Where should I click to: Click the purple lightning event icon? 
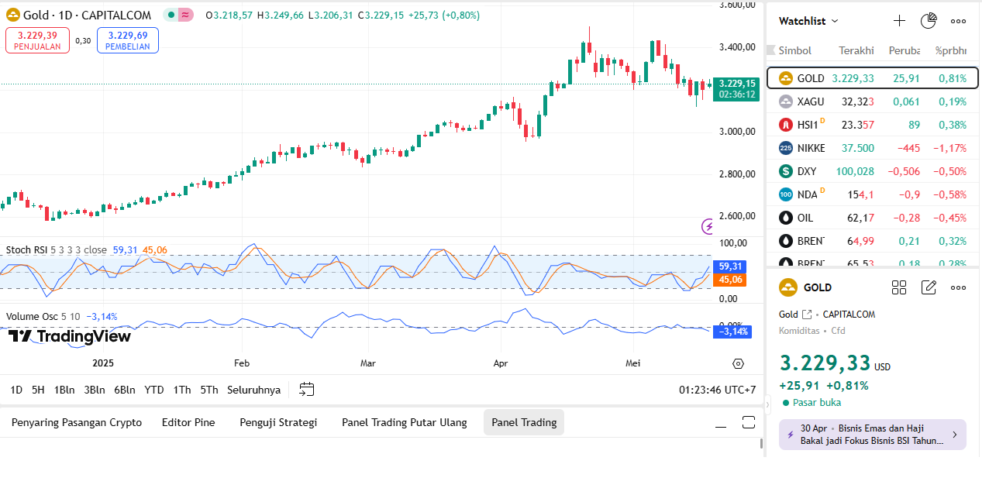[x=708, y=226]
